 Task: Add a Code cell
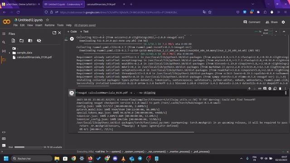72,32
